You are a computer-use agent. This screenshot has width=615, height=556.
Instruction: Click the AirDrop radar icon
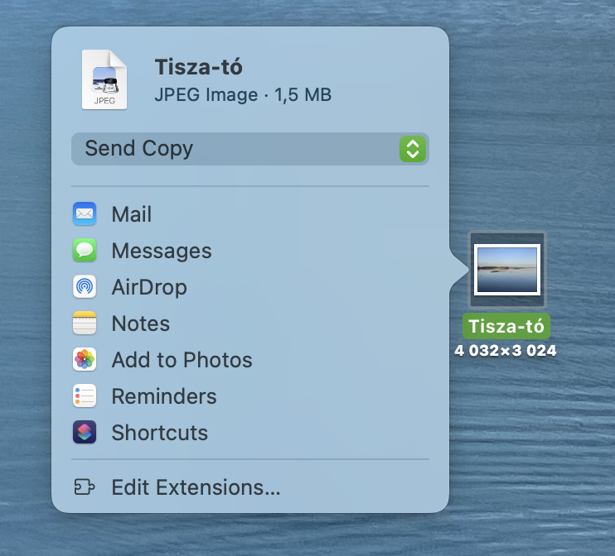85,286
